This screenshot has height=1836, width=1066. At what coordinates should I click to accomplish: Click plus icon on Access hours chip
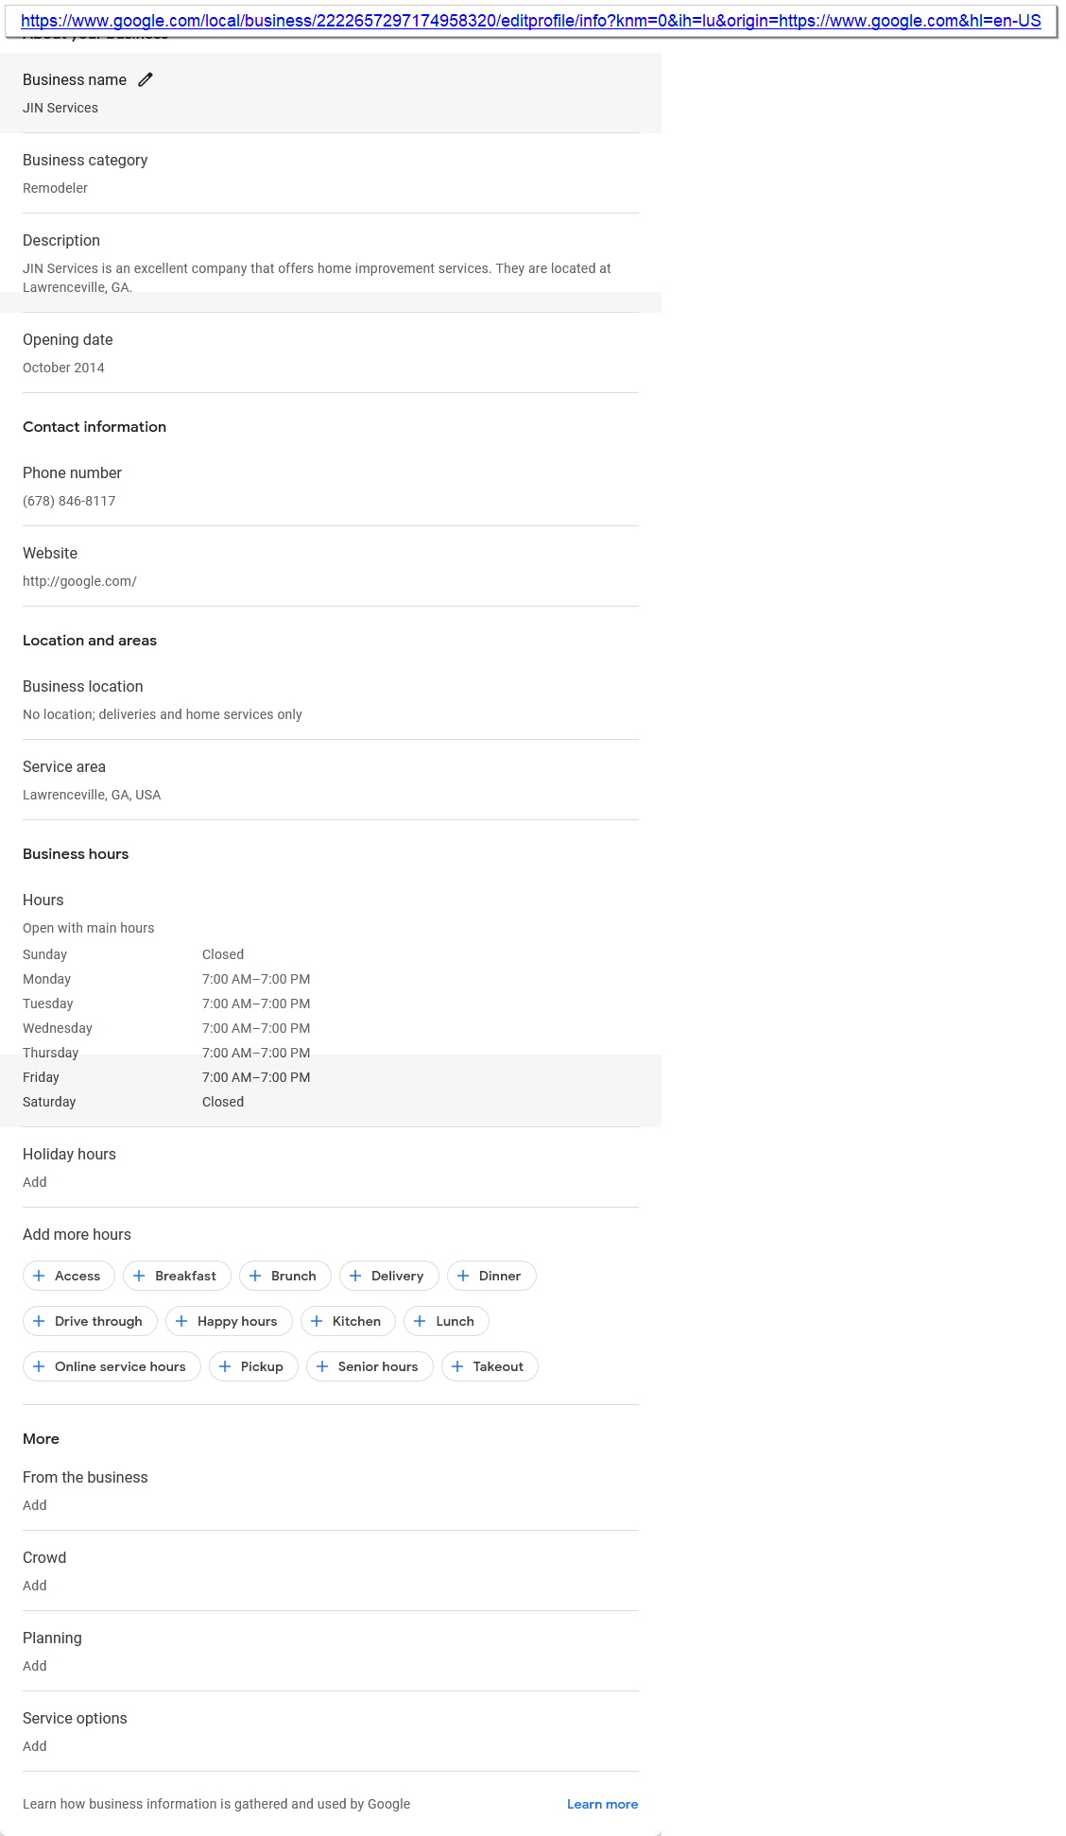39,1276
